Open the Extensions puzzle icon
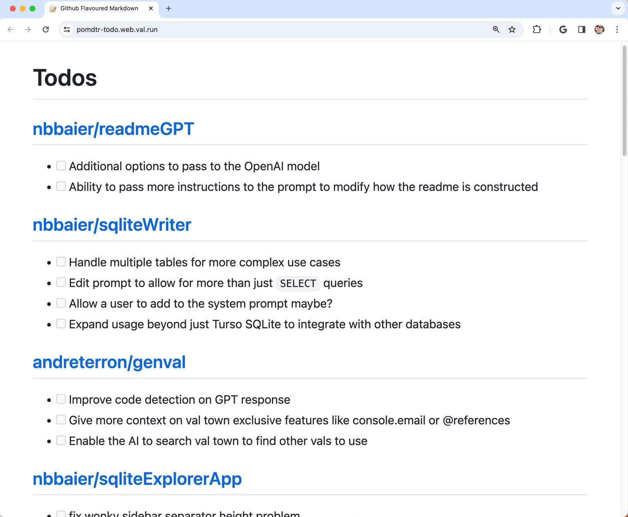628x517 pixels. tap(537, 29)
